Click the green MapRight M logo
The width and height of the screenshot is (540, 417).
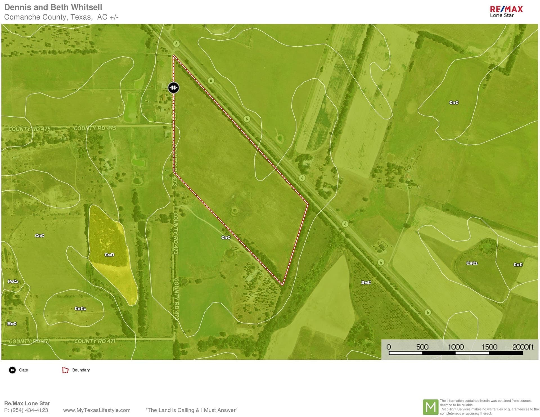click(431, 407)
